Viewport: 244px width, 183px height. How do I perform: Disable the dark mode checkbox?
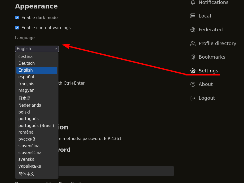[17, 18]
